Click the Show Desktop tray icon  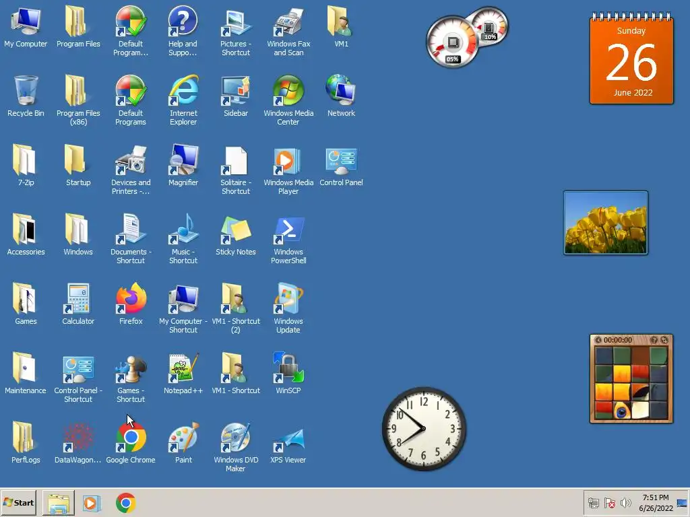click(682, 503)
